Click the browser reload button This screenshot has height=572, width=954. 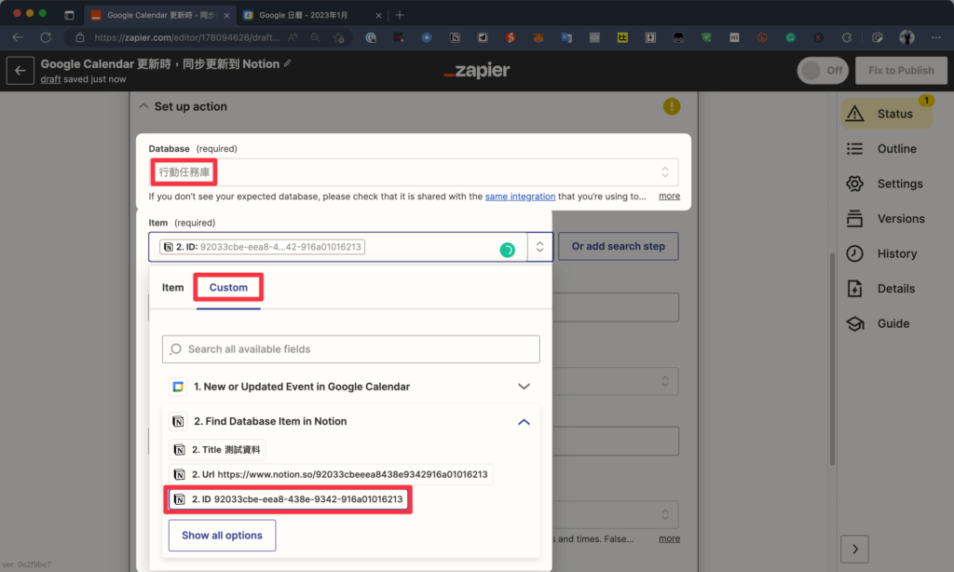46,37
